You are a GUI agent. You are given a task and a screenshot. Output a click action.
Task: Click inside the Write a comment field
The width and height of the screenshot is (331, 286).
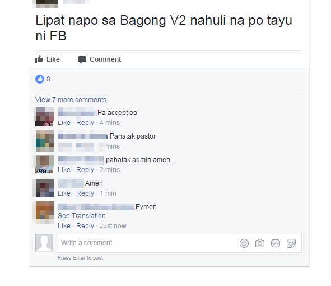(180, 243)
